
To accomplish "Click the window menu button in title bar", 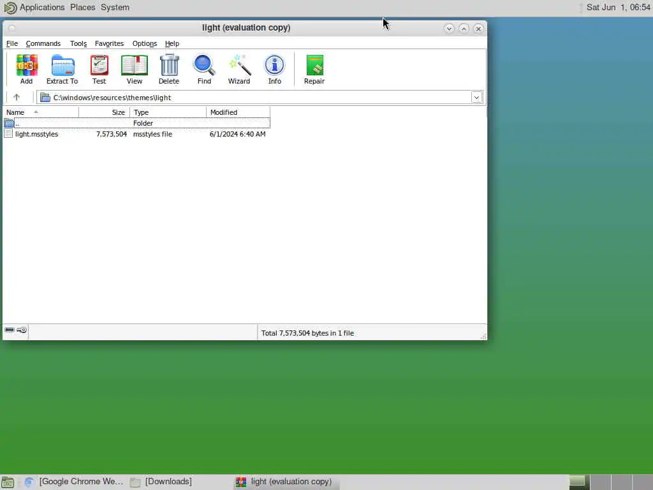I will click(12, 28).
